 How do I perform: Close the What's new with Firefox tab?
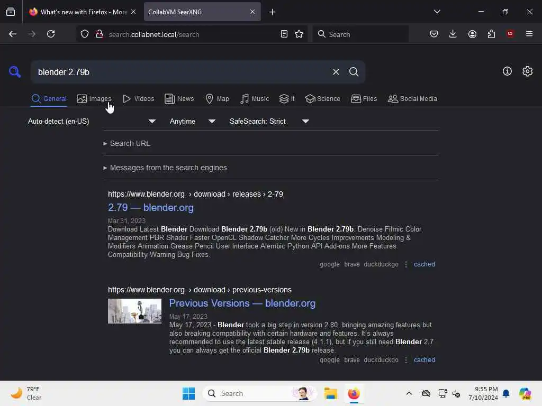pos(133,12)
